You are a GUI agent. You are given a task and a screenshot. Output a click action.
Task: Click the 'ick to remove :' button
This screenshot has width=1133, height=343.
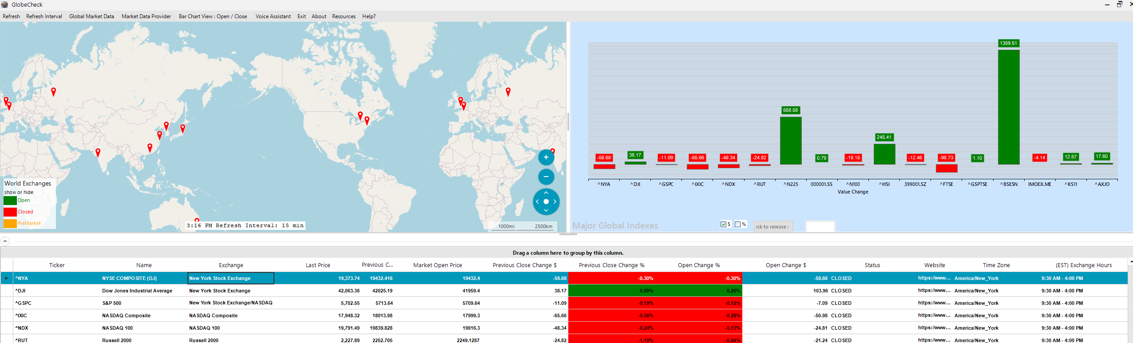click(x=773, y=227)
